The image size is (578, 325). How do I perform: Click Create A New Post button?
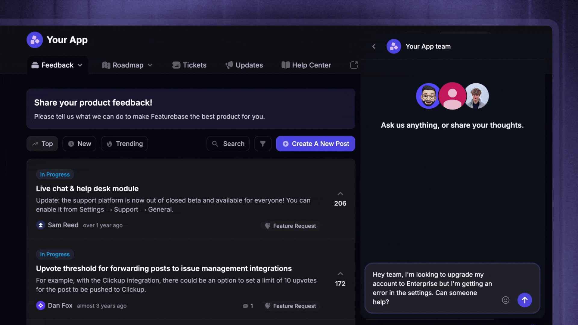[315, 144]
